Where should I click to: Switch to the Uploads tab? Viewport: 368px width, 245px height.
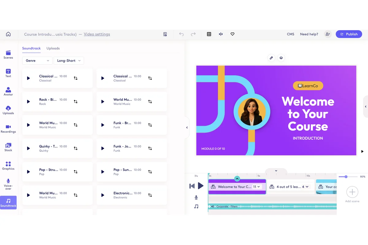53,48
